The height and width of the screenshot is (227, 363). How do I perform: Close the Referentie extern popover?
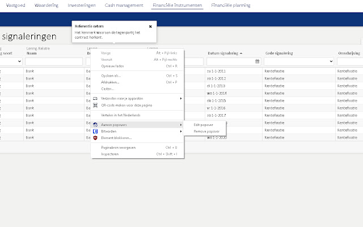tap(150, 26)
